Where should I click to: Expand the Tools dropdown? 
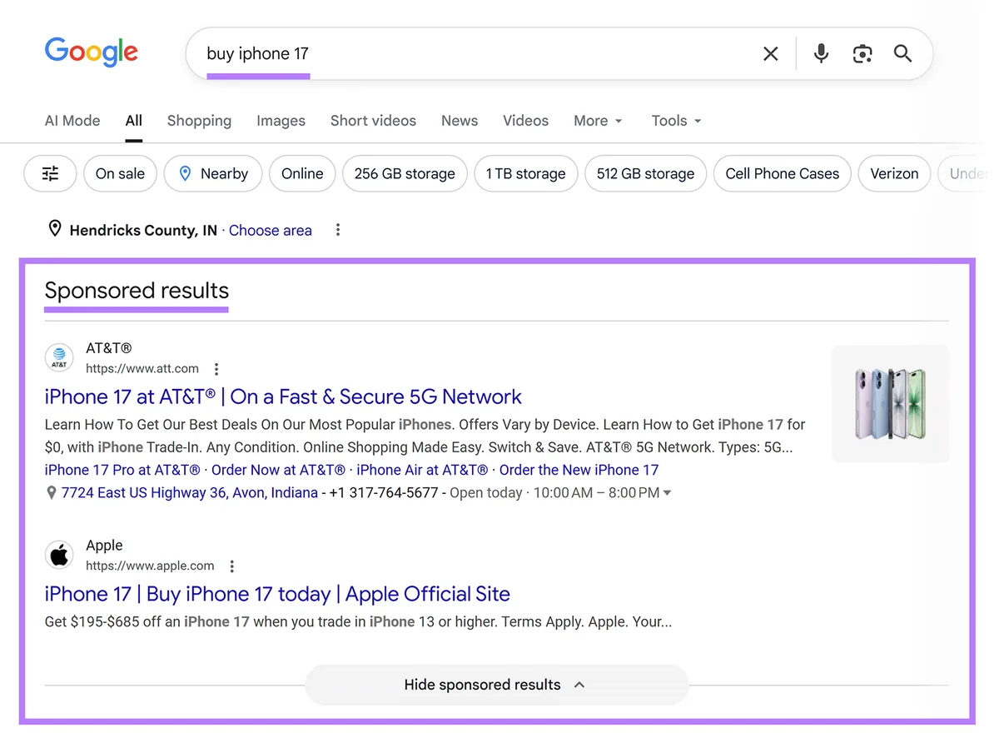[676, 121]
